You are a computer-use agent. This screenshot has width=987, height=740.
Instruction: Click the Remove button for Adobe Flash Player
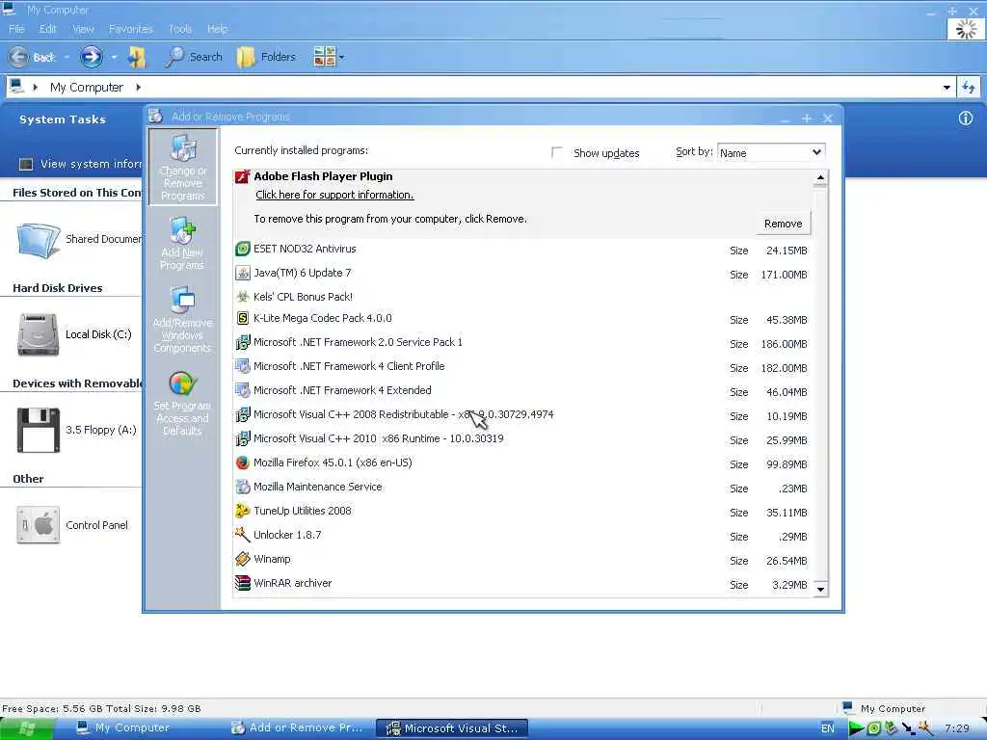click(783, 224)
